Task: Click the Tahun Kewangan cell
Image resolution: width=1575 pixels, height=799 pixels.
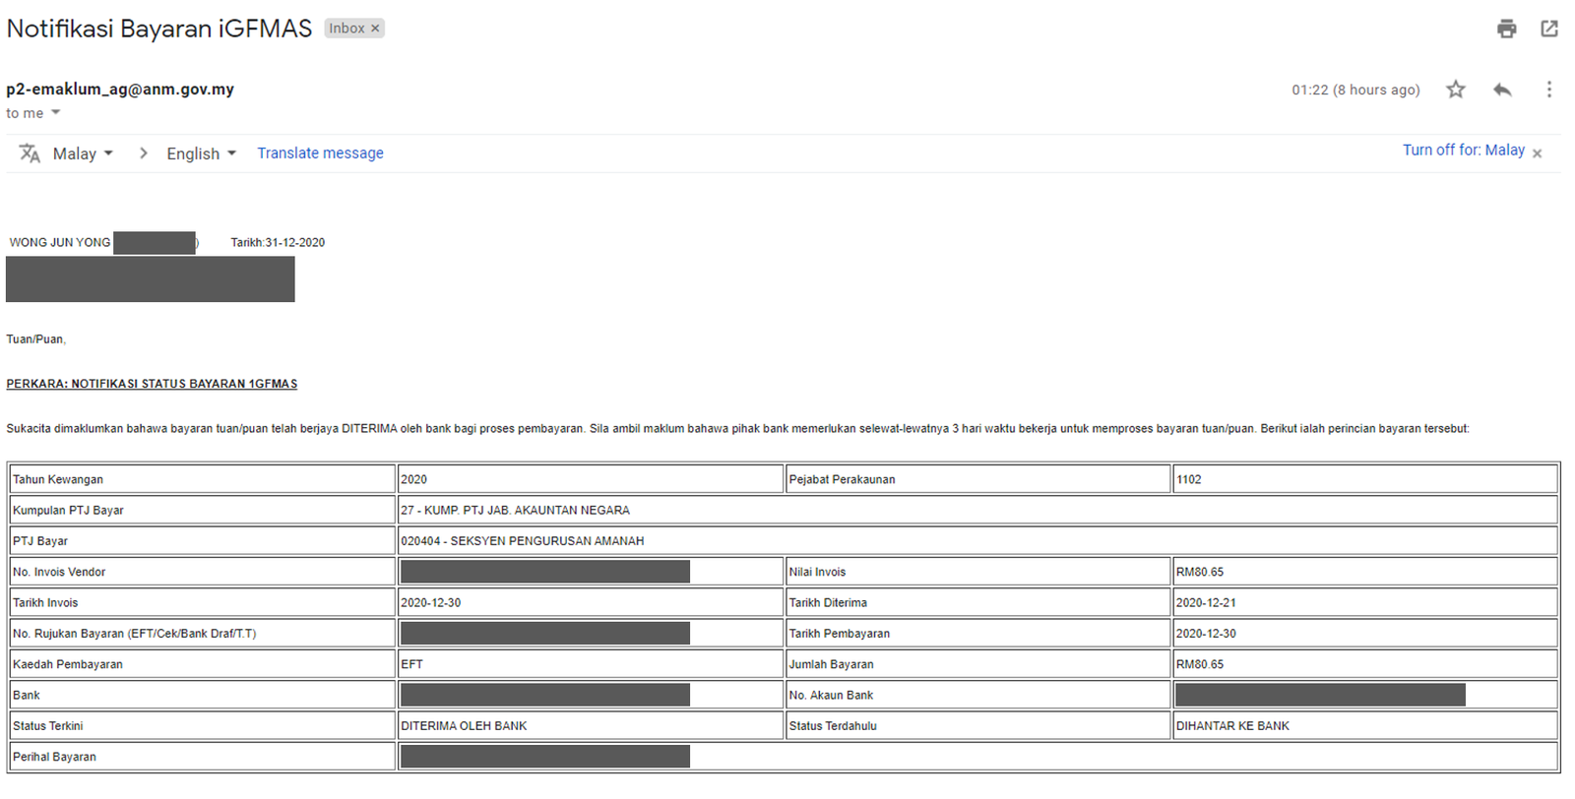Action: click(202, 479)
